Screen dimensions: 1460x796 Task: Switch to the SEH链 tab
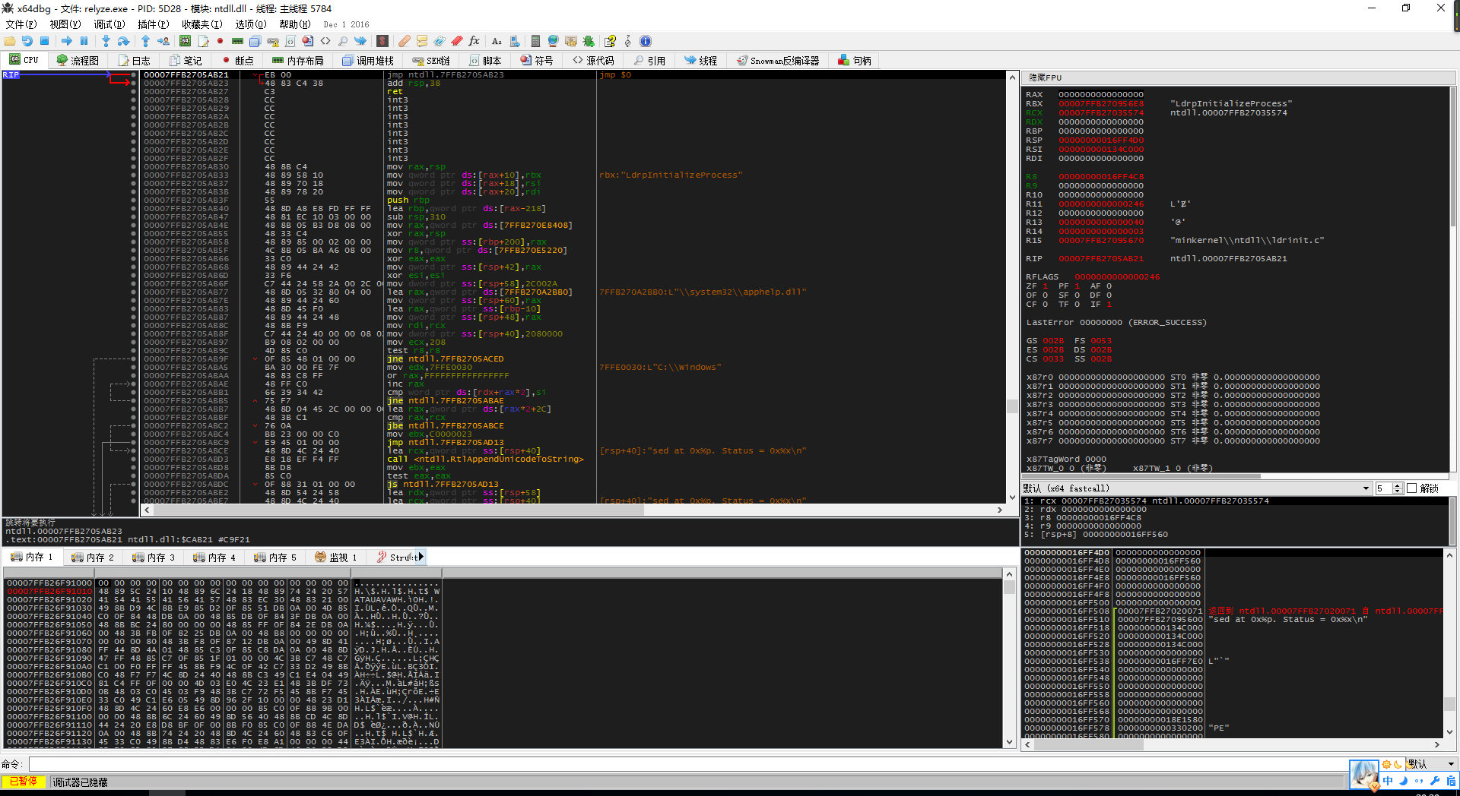431,60
